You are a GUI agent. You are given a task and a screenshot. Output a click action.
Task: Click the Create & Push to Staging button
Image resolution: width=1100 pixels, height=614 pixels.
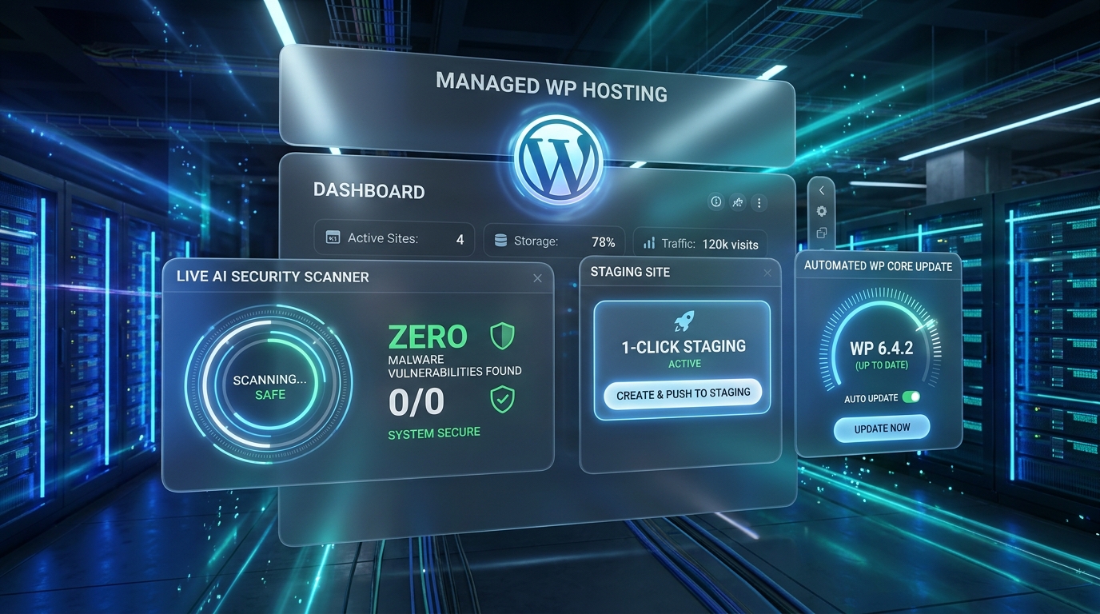coord(683,393)
